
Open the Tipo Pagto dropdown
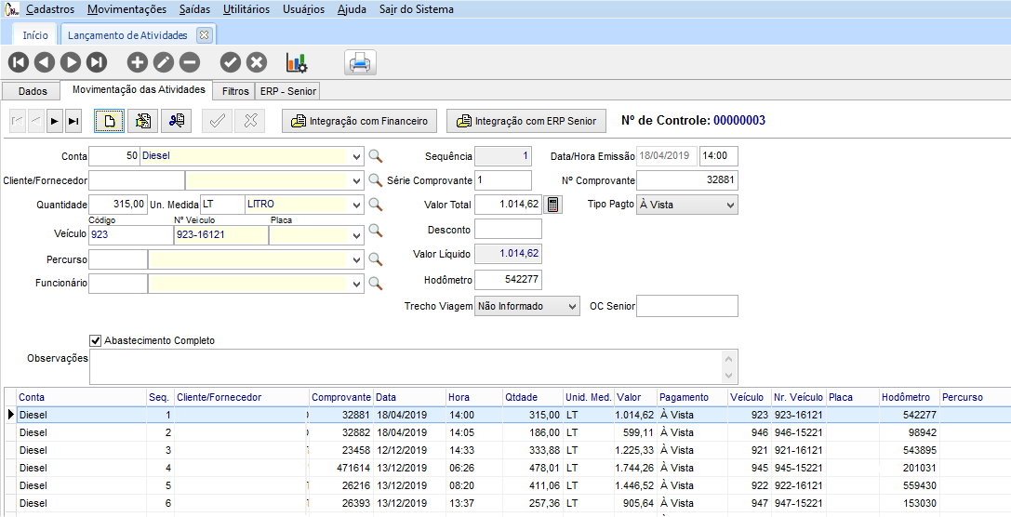click(728, 205)
